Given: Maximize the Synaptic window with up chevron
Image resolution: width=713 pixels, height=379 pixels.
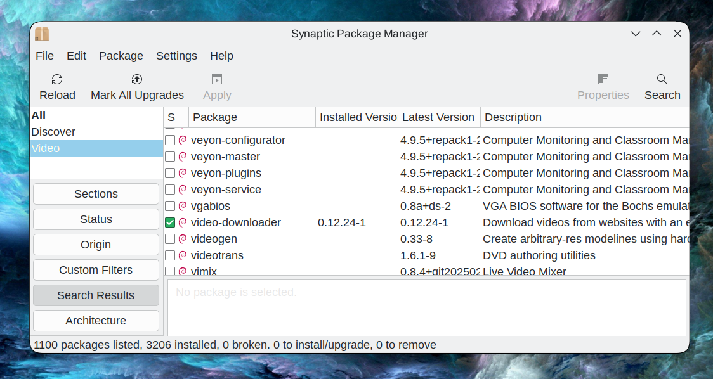Looking at the screenshot, I should point(657,34).
